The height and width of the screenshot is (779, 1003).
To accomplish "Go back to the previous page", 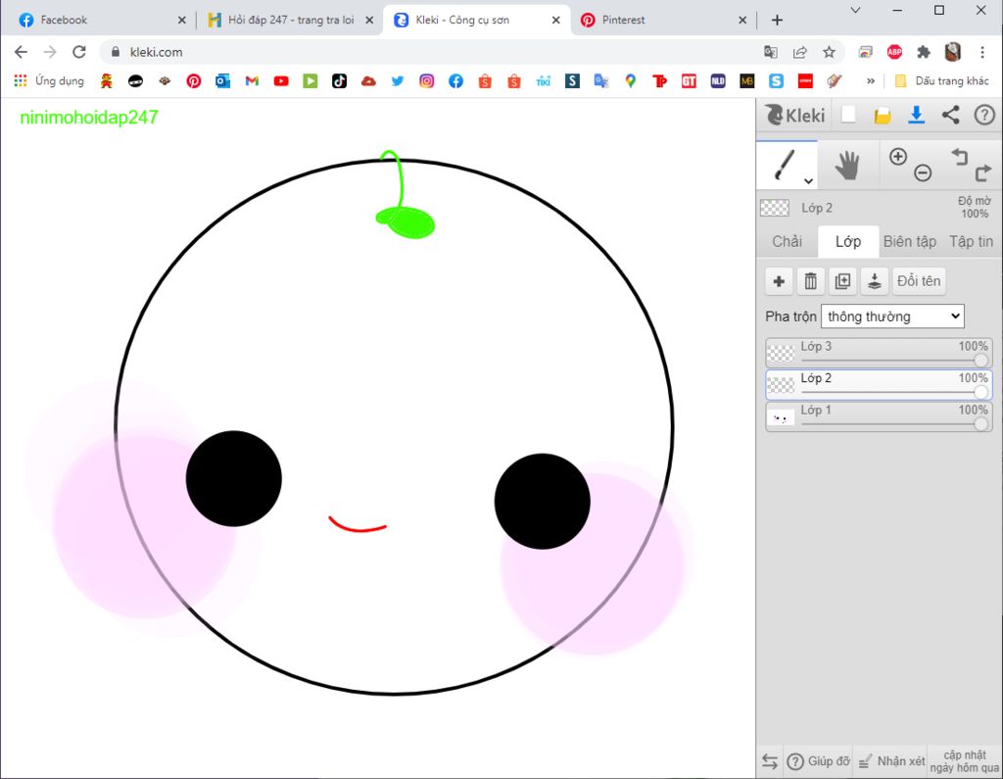I will point(21,52).
